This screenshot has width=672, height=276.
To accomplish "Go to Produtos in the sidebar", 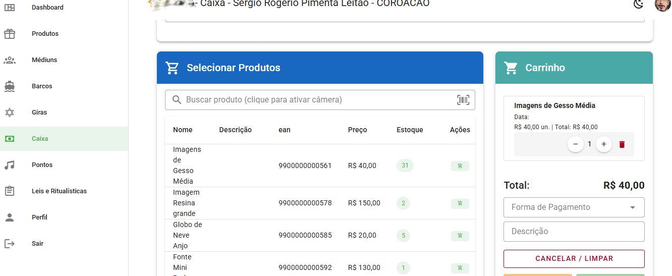I will click(64, 34).
